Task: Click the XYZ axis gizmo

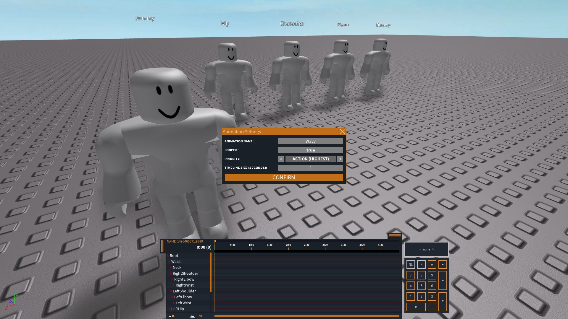Action: (x=11, y=302)
